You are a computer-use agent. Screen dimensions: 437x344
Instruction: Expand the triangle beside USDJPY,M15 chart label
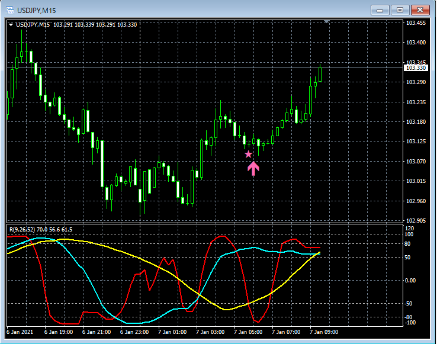[x=11, y=24]
